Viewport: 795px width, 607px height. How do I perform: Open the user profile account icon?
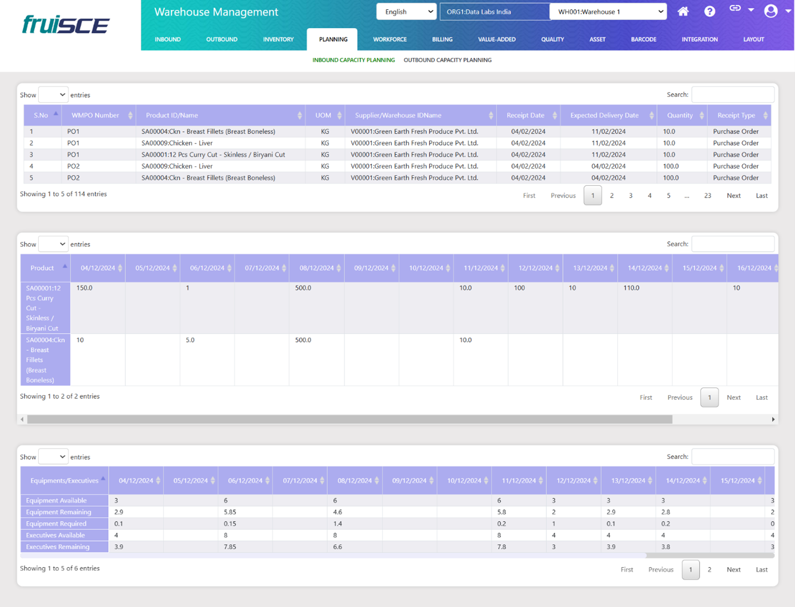tap(771, 11)
